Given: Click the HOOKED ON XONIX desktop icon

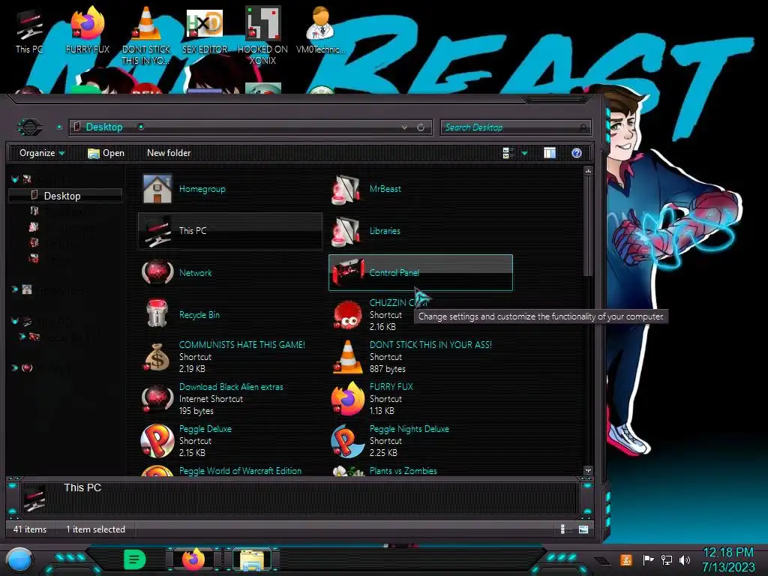Looking at the screenshot, I should (262, 35).
